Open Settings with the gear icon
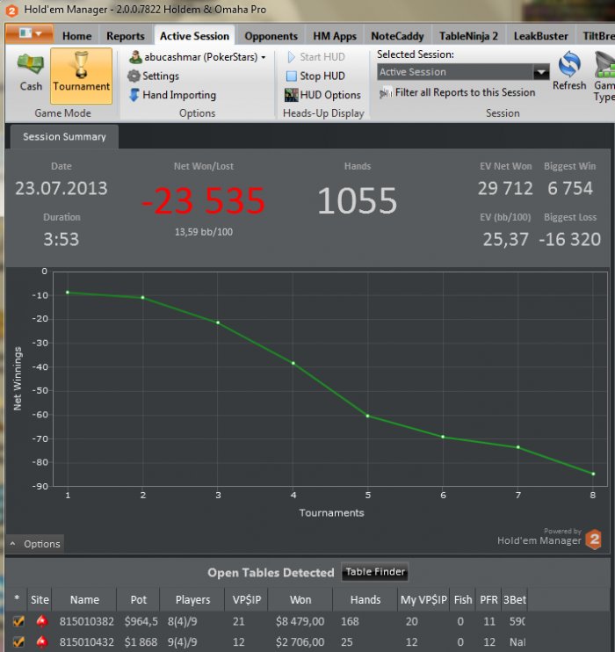615x652 pixels. [134, 76]
